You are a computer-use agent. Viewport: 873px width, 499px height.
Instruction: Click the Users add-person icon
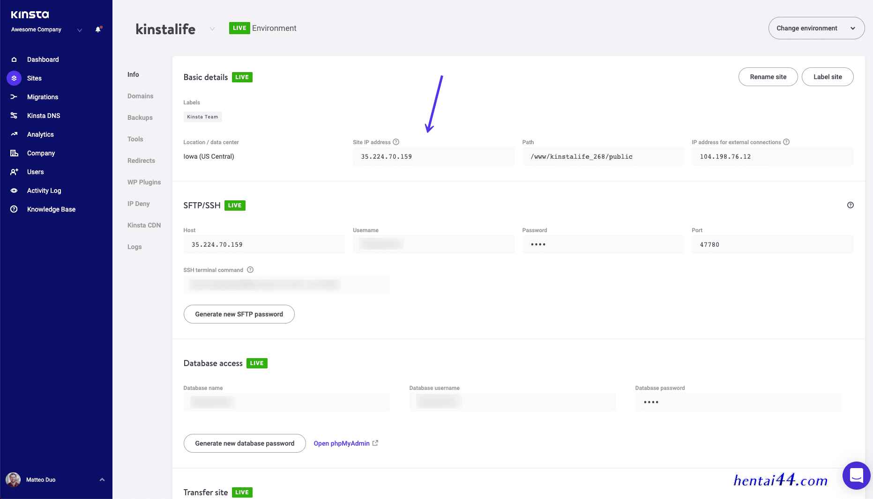point(14,172)
